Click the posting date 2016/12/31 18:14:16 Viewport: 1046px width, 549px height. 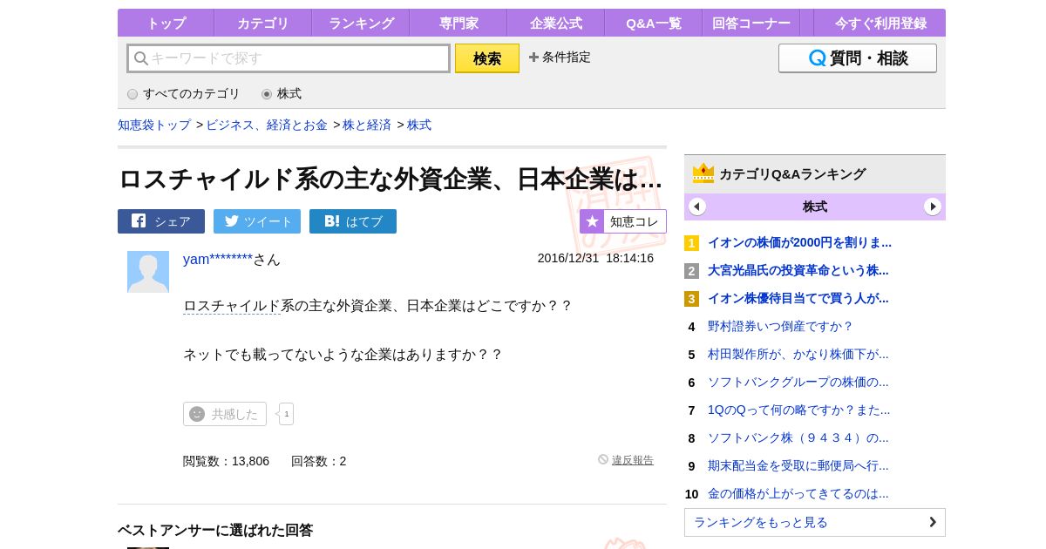pos(595,258)
